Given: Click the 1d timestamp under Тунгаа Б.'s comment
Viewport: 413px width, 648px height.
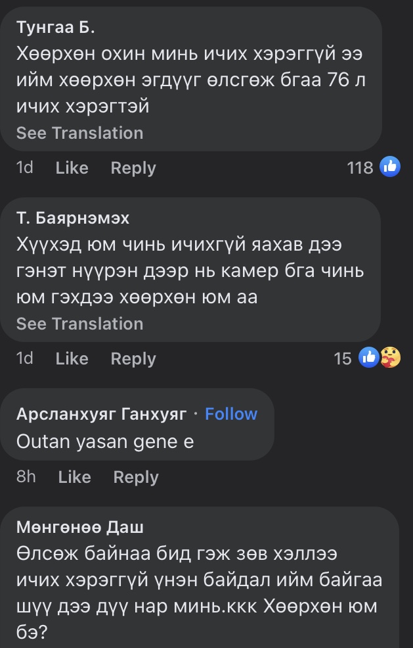Looking at the screenshot, I should (x=24, y=168).
